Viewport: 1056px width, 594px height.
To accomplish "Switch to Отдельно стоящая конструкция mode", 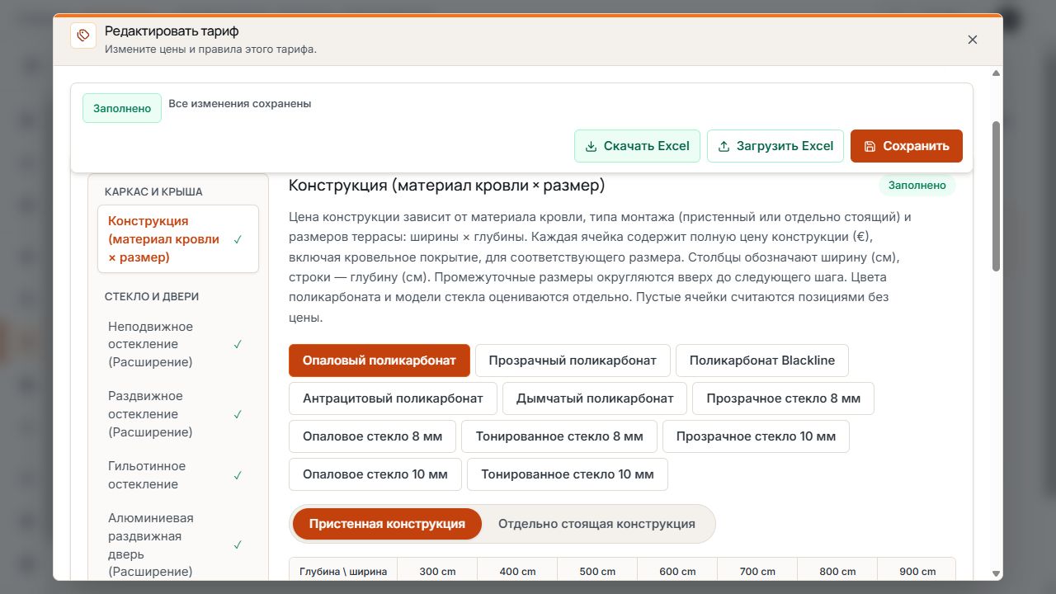I will click(596, 524).
